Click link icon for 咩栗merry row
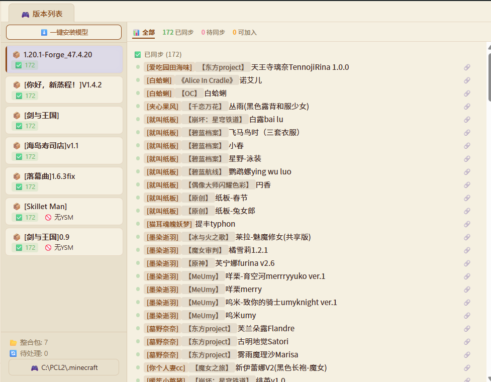Viewport: 491px width, 382px height. (467, 290)
